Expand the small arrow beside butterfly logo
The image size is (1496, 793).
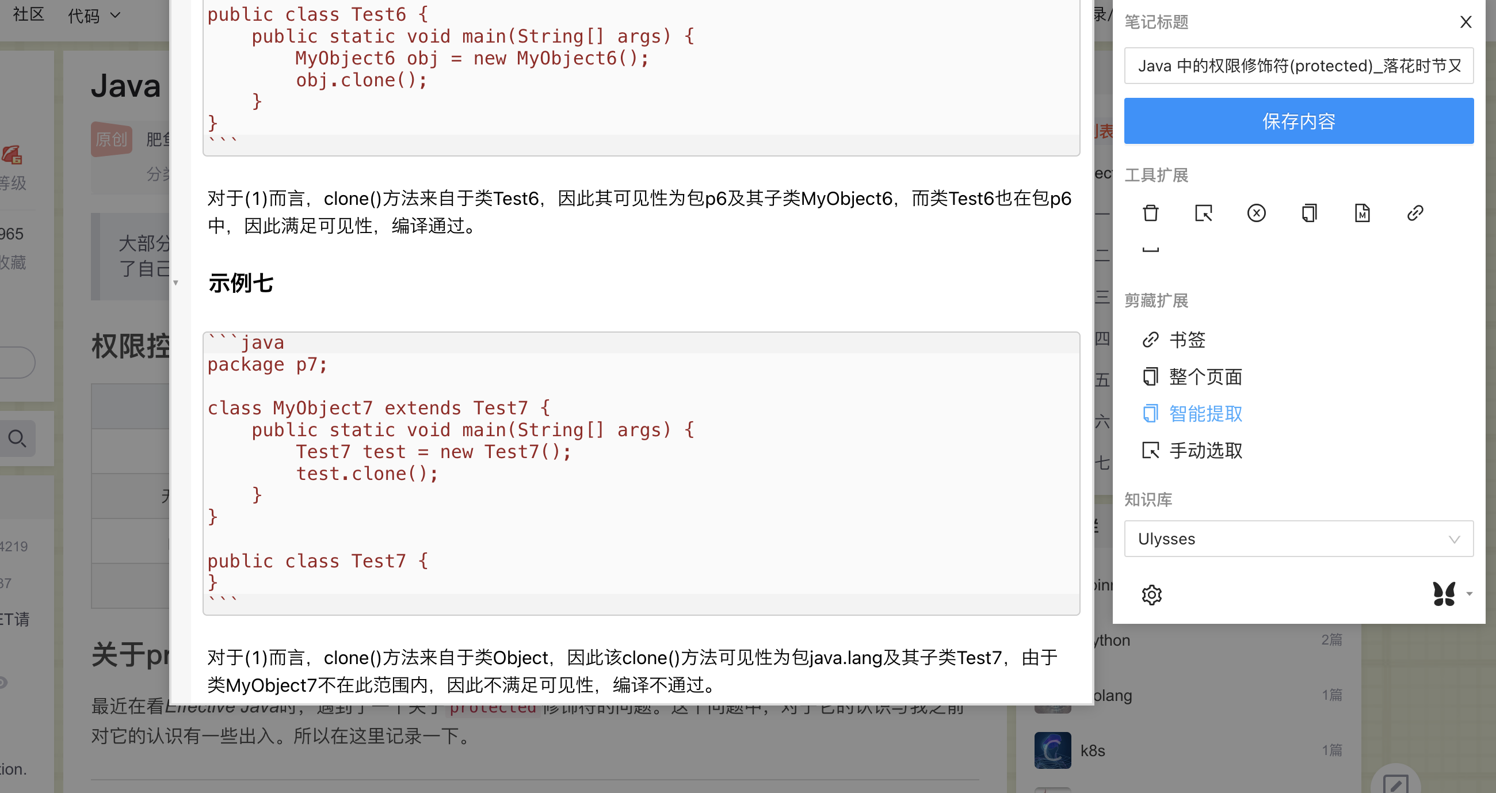click(1470, 594)
